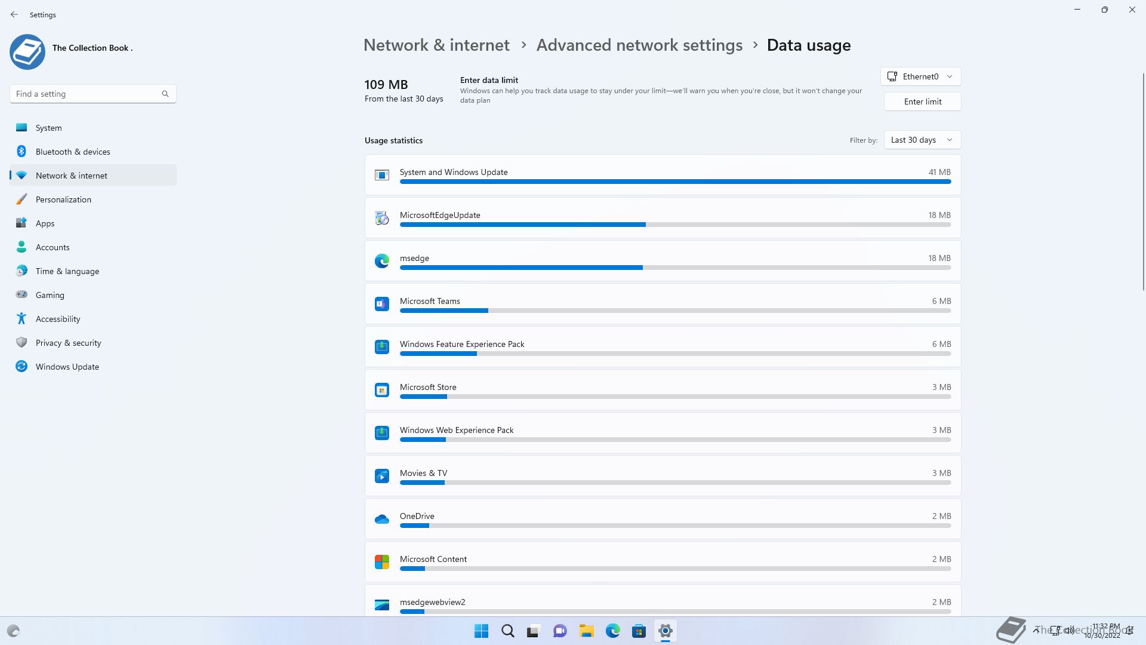Open taskbar Search

point(508,631)
